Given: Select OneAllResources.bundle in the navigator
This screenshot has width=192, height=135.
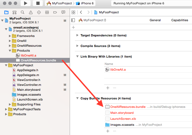Looking at the screenshot, I should click(x=35, y=60).
